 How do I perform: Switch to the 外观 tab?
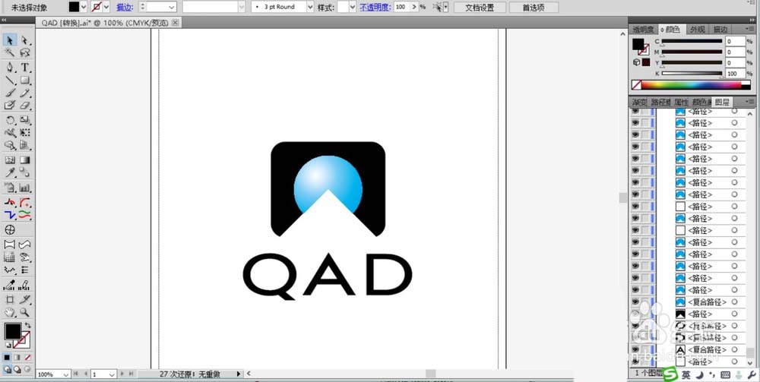tap(697, 30)
